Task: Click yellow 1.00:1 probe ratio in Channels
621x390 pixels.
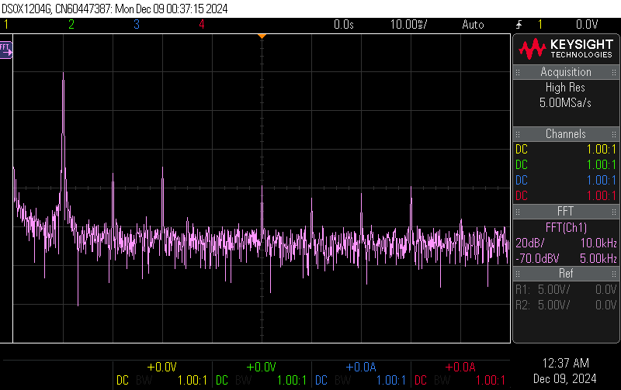Action: (x=601, y=150)
